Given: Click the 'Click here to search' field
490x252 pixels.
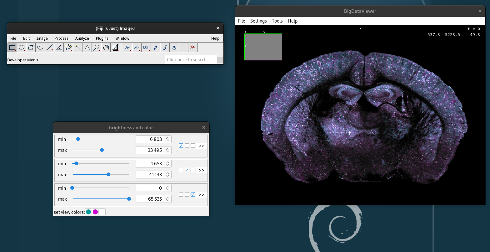Looking at the screenshot, I should tap(191, 60).
